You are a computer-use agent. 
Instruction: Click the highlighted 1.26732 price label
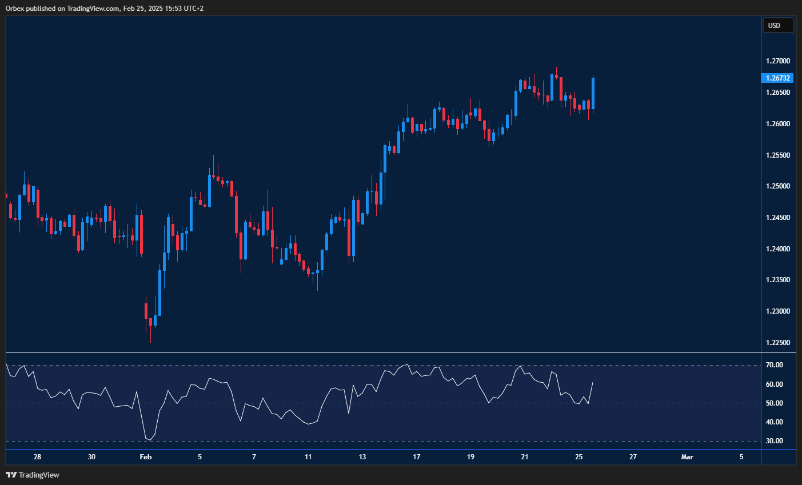pyautogui.click(x=778, y=78)
